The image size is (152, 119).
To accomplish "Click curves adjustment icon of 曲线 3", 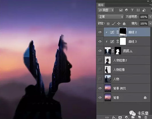I will click(112, 41).
